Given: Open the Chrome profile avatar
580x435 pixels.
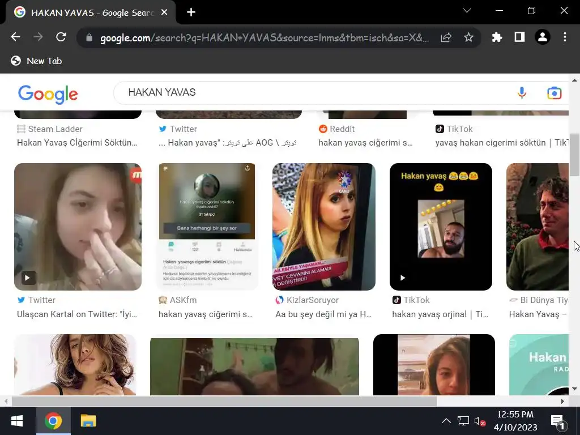Looking at the screenshot, I should click(x=543, y=37).
